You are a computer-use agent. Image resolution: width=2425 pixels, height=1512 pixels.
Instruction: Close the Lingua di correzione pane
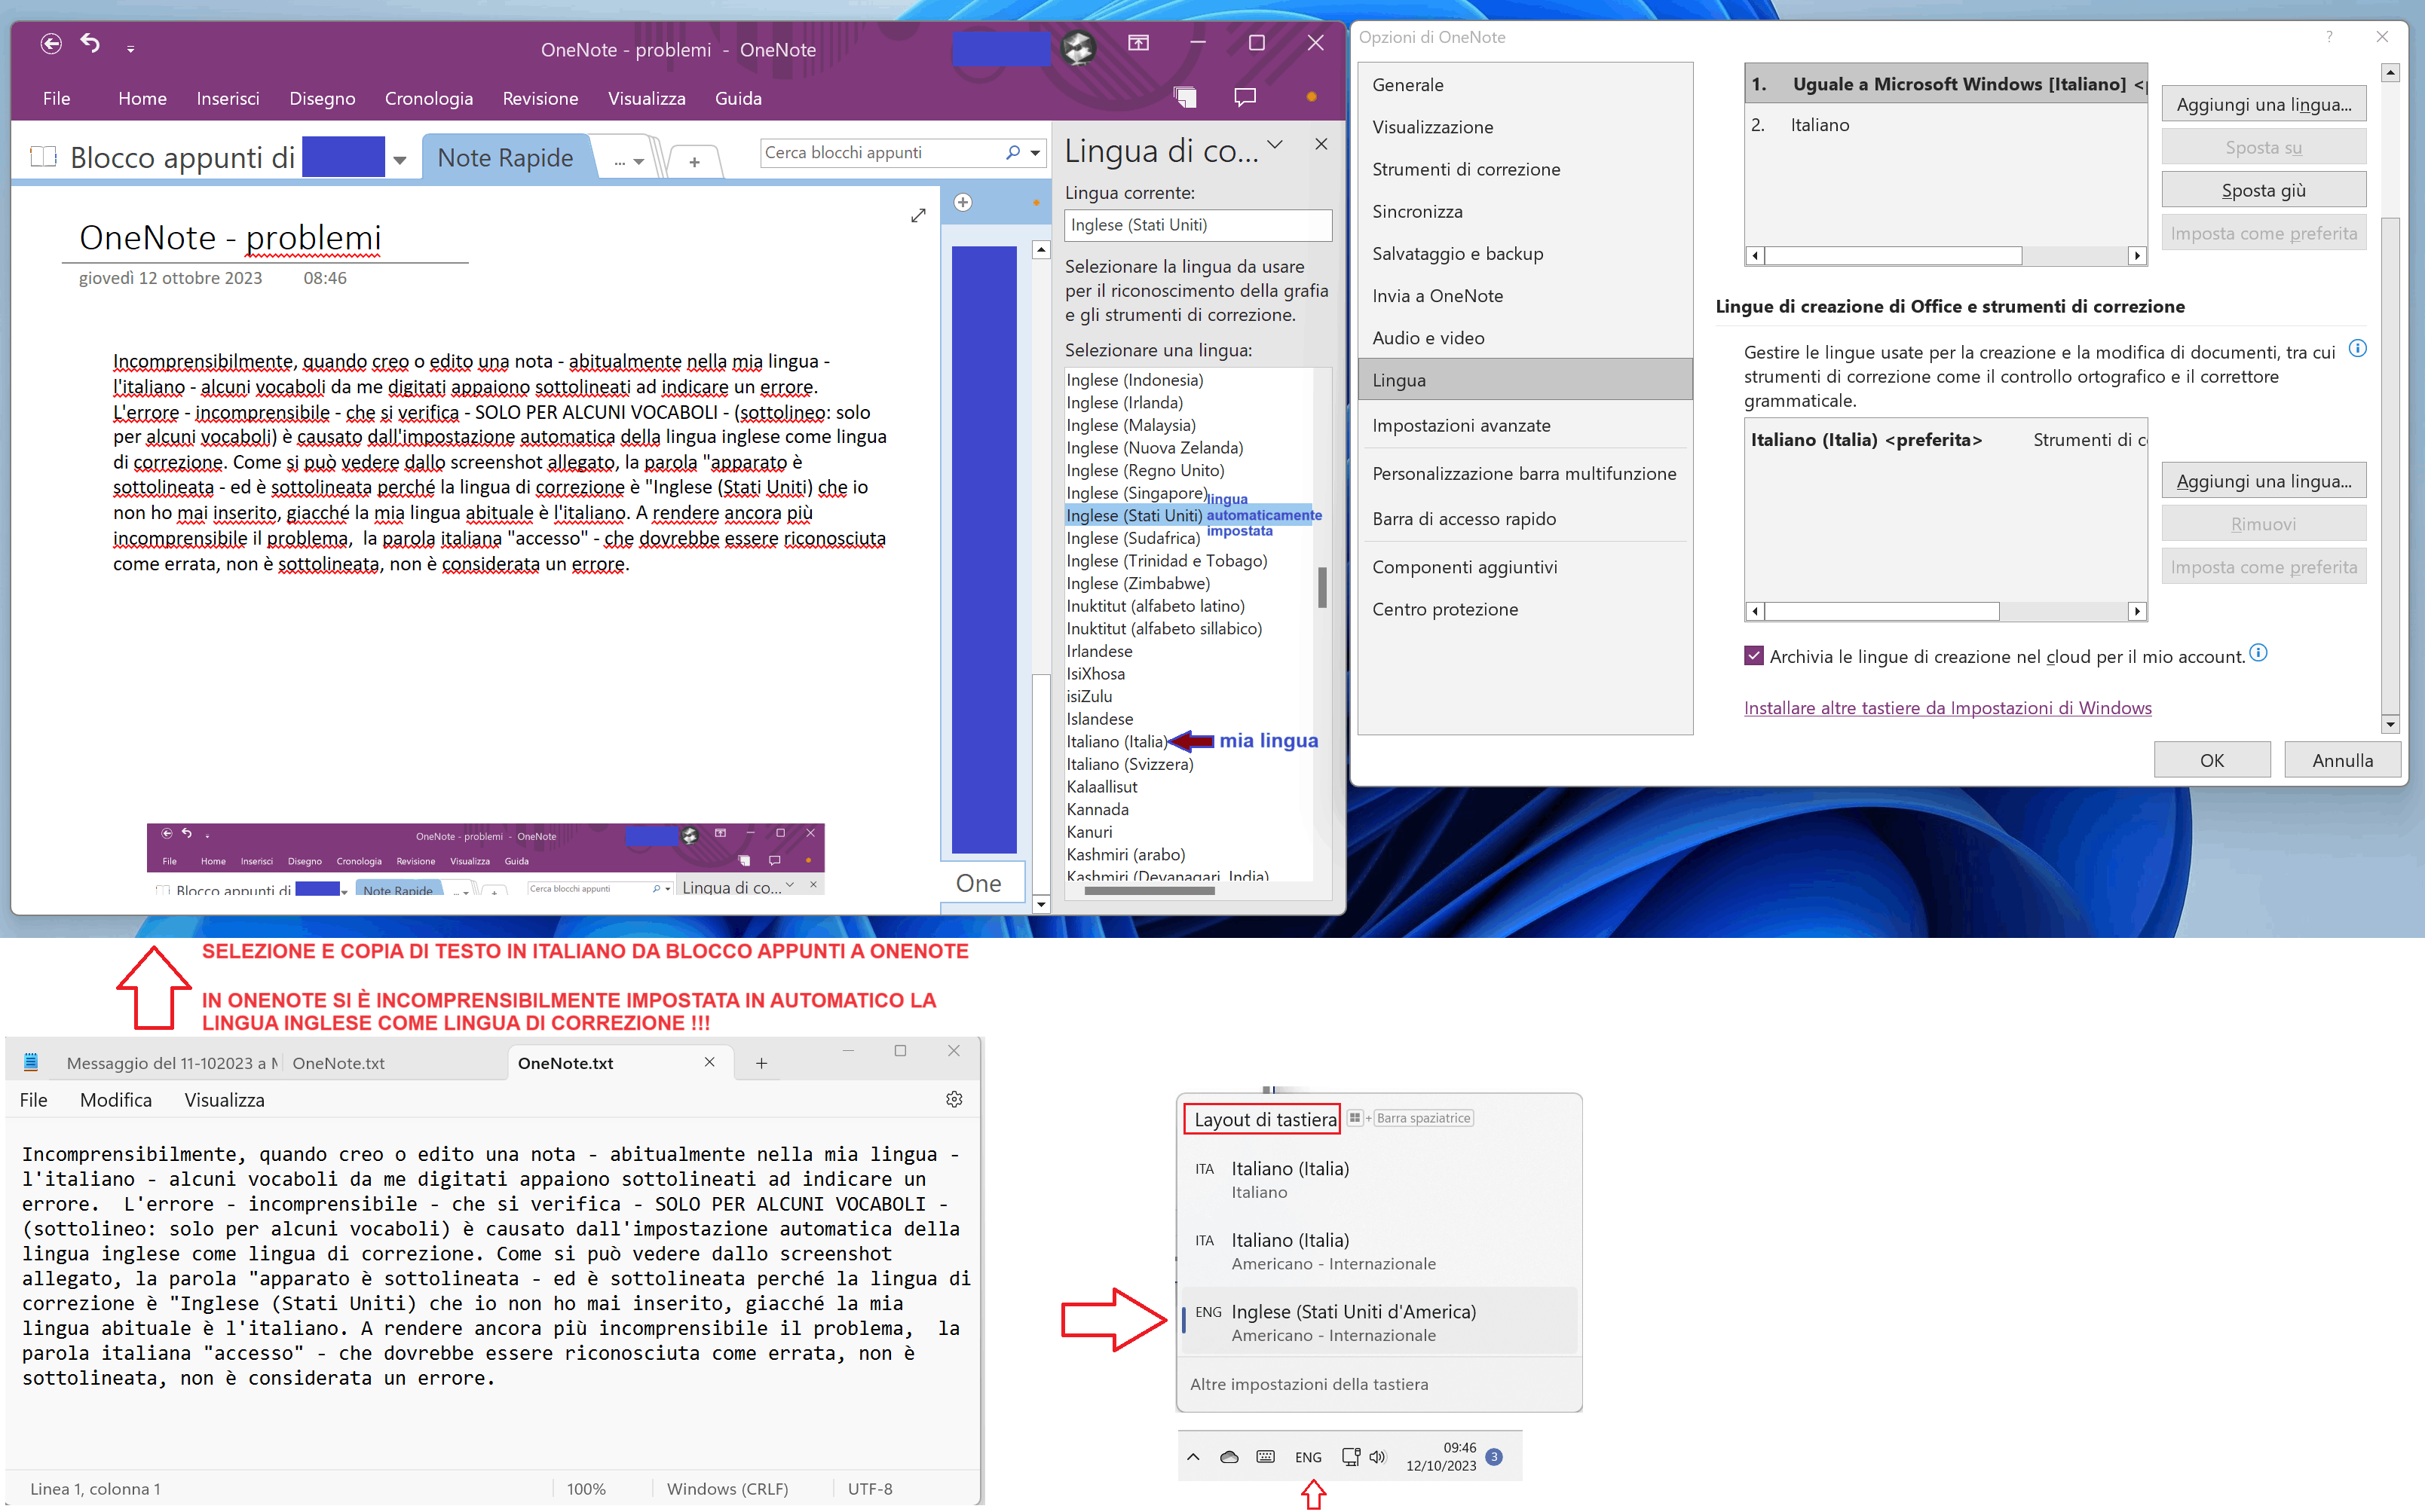click(1321, 144)
